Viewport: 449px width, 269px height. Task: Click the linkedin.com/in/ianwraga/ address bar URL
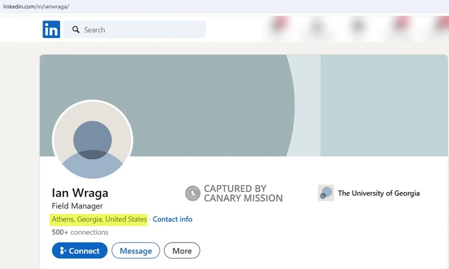pos(36,7)
